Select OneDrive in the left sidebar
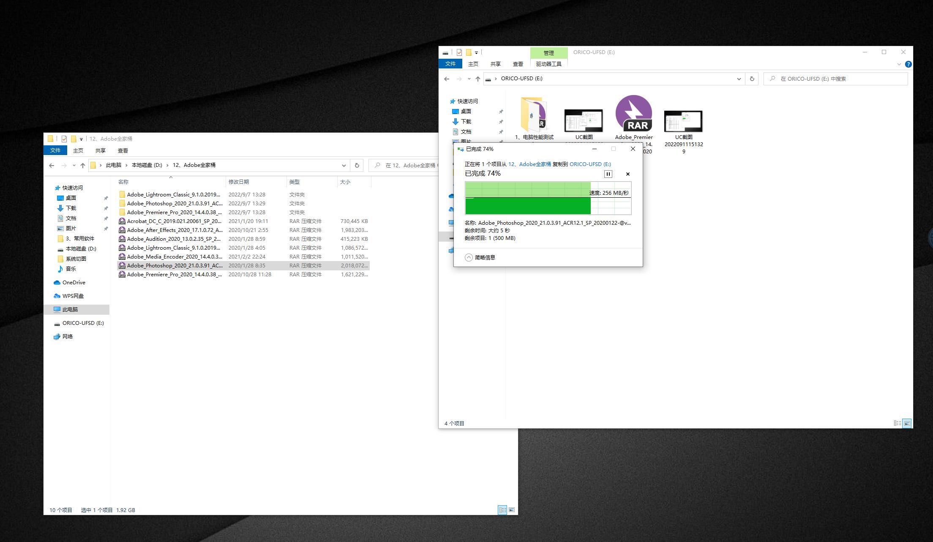Viewport: 933px width, 542px height. (x=74, y=282)
